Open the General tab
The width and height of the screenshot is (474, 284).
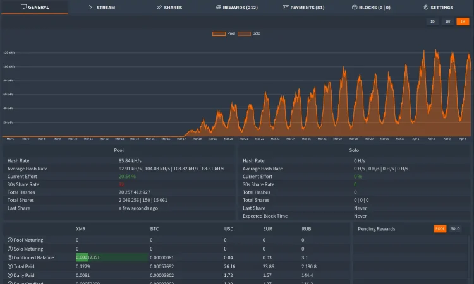click(x=35, y=7)
